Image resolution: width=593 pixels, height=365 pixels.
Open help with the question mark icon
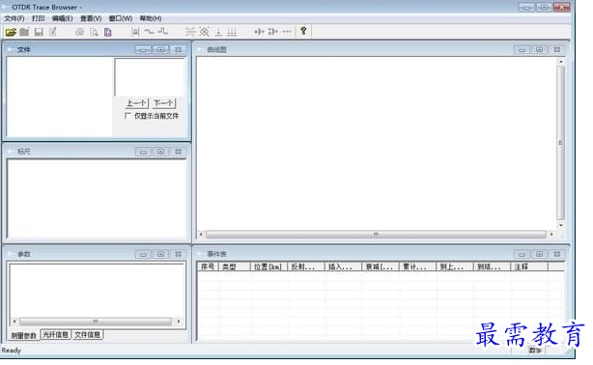click(x=303, y=32)
